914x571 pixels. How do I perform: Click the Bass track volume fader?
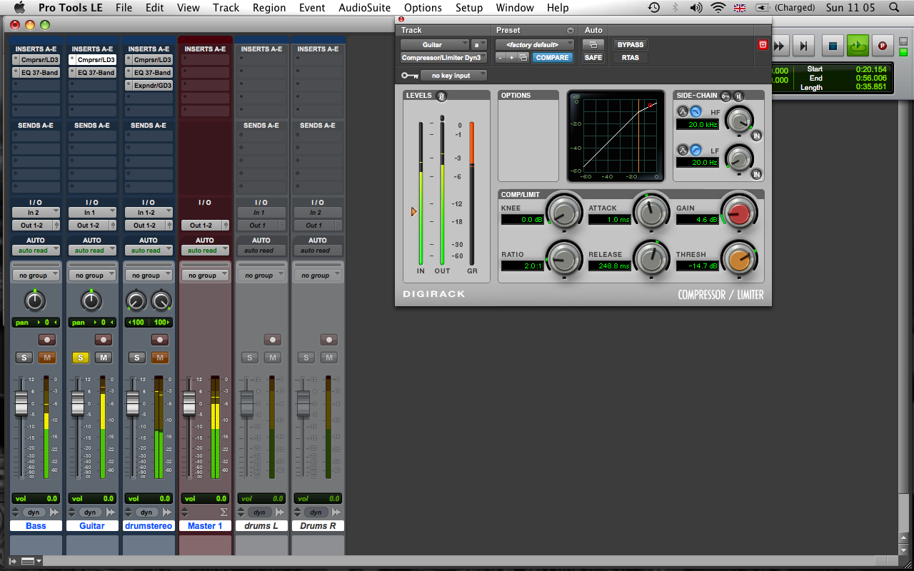pos(21,403)
